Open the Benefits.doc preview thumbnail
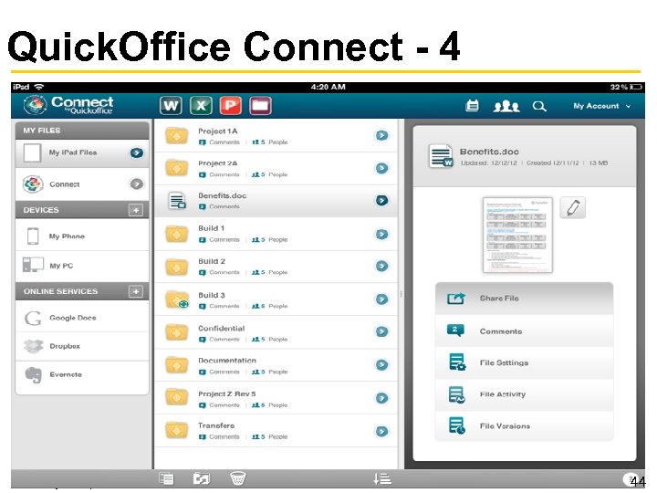This screenshot has width=657, height=493. (x=517, y=235)
